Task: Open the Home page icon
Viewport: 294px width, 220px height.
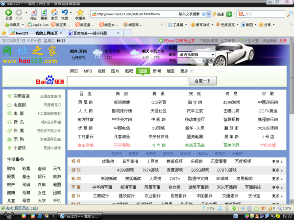Action: (54, 12)
